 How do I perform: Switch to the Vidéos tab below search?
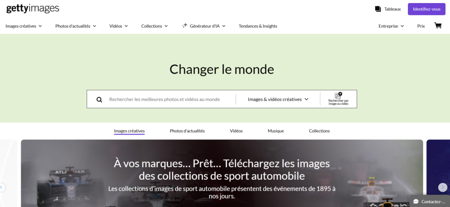point(236,131)
